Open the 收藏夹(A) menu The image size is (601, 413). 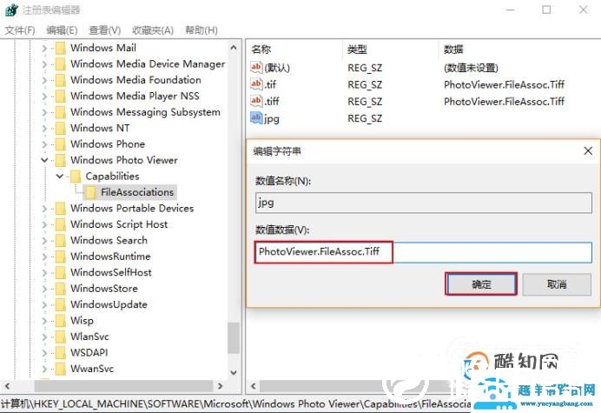point(153,30)
